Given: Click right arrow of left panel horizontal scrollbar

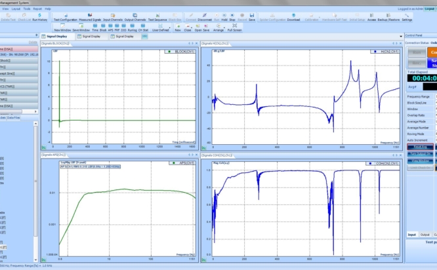Looking at the screenshot, I should [x=35, y=111].
